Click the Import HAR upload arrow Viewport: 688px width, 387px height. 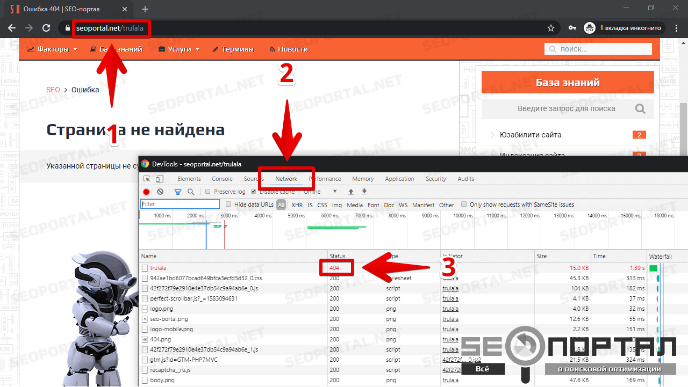351,192
